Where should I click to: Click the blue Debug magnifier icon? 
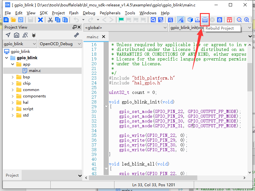point(247,20)
